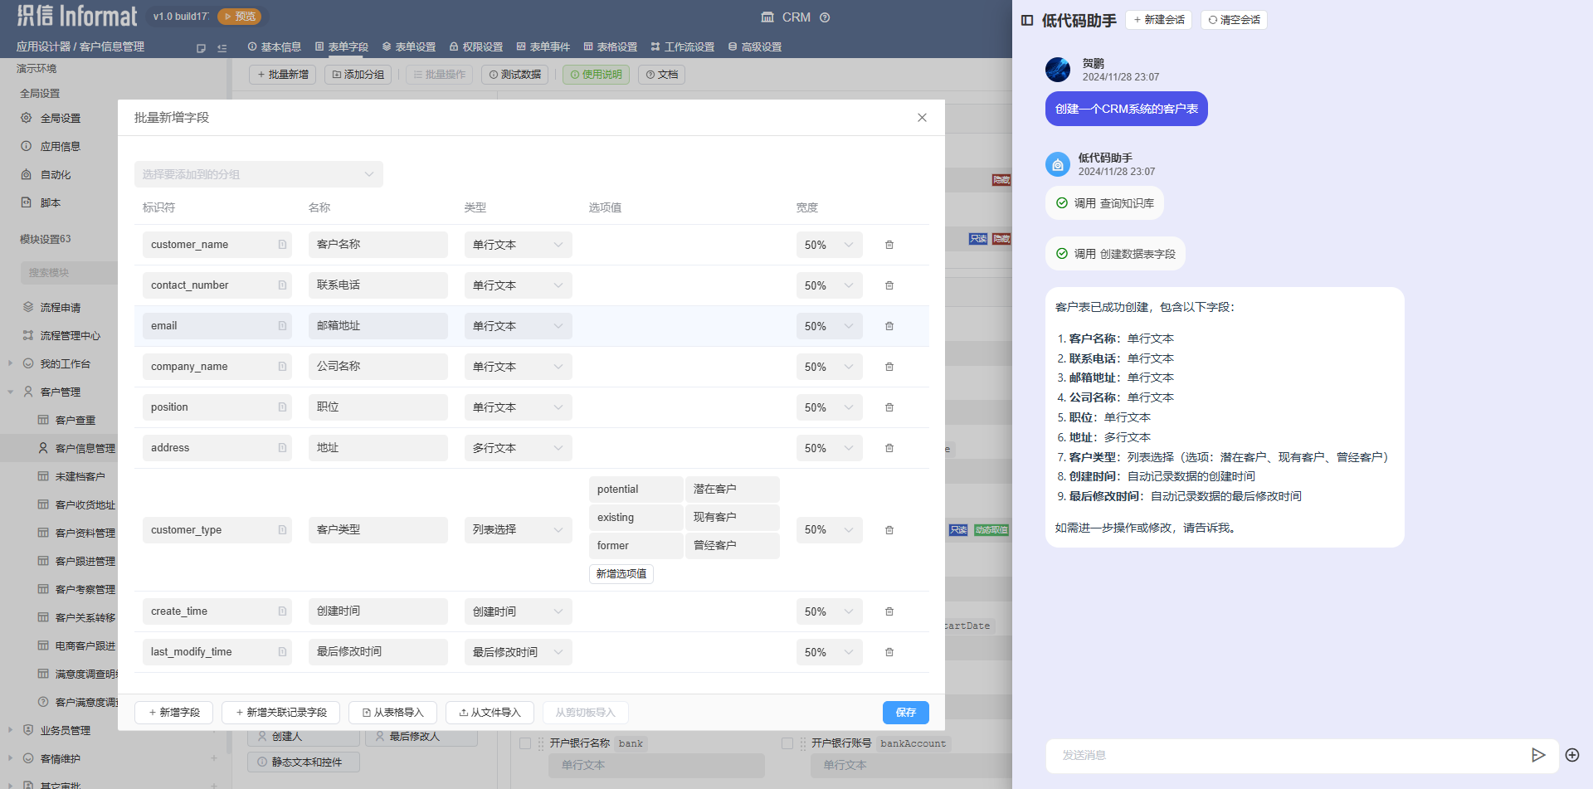Send the chat message with the paper-plane icon
The image size is (1593, 789).
(1539, 755)
